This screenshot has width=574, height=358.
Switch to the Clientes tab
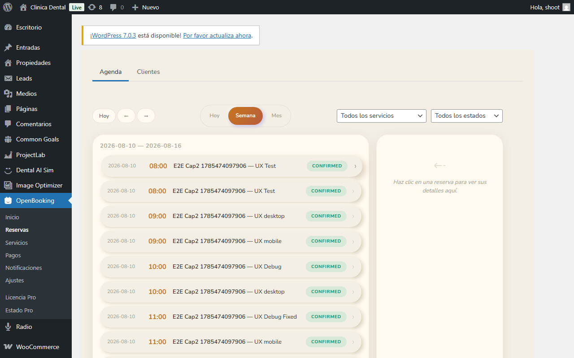point(148,72)
